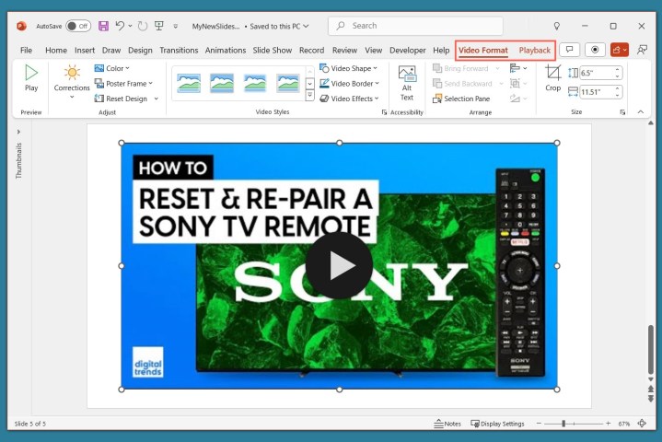Open the File menu

tap(26, 51)
